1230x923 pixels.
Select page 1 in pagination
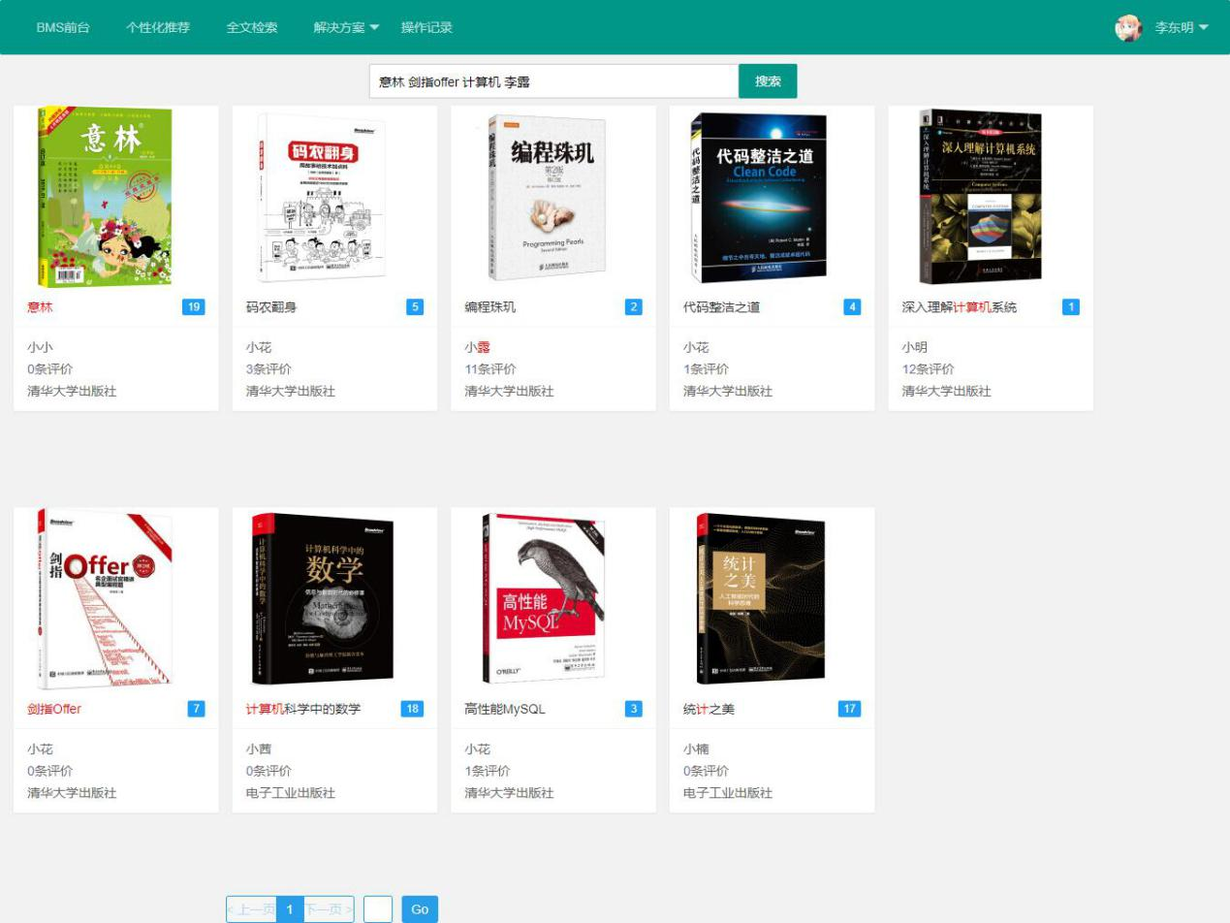pos(290,909)
